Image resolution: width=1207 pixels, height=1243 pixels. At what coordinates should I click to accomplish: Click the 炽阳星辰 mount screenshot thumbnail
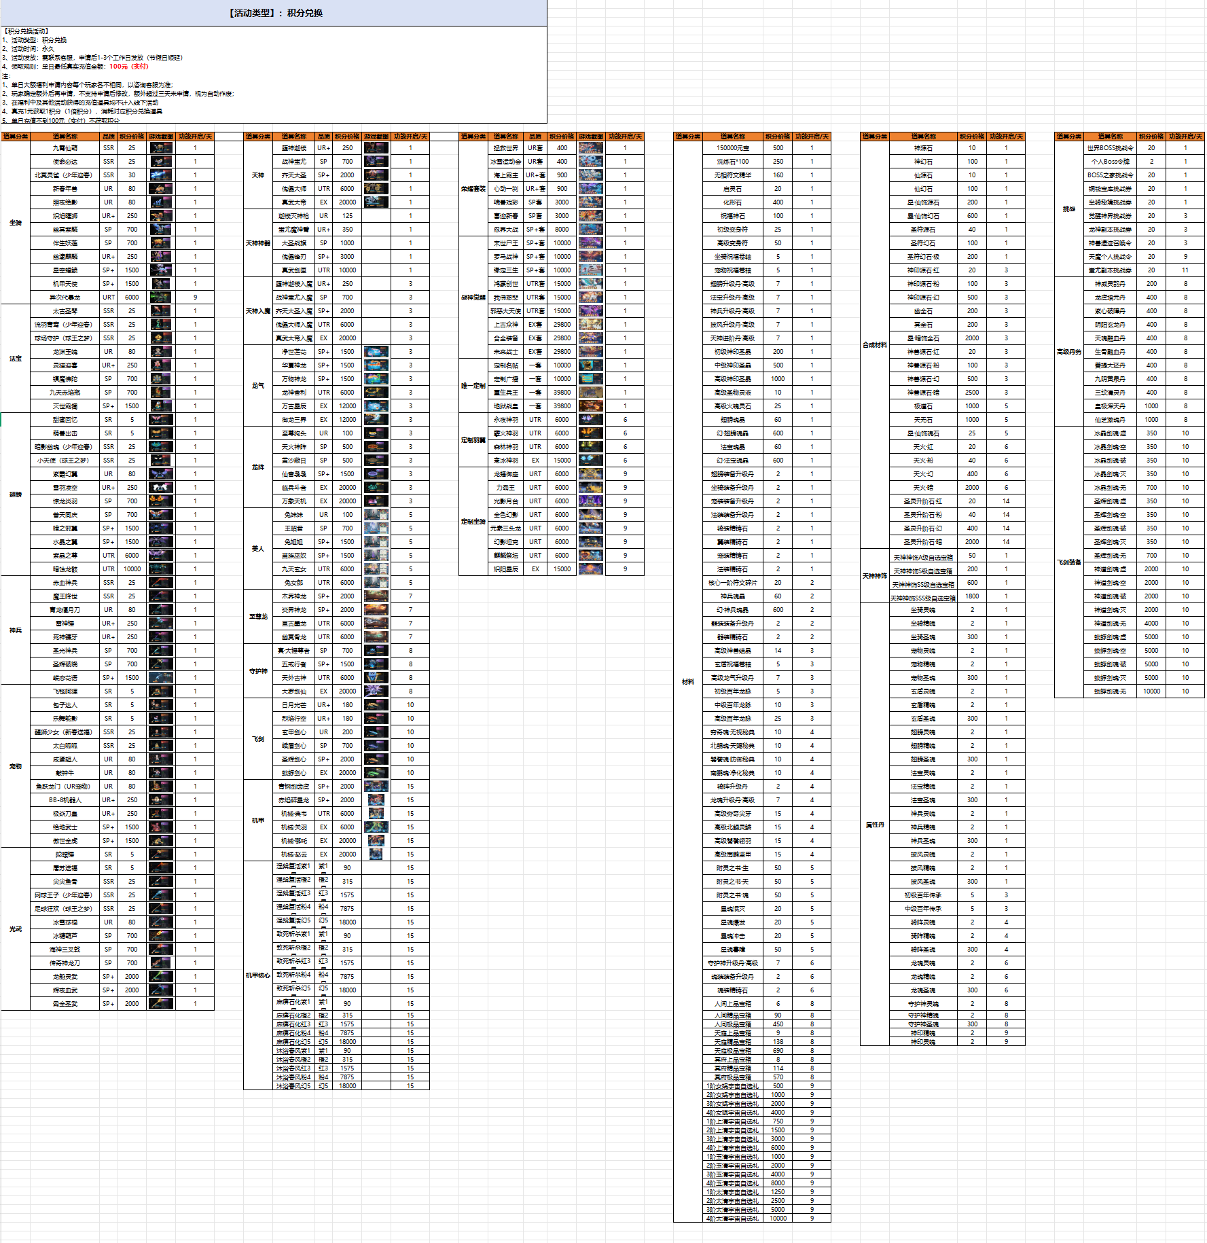tap(591, 569)
